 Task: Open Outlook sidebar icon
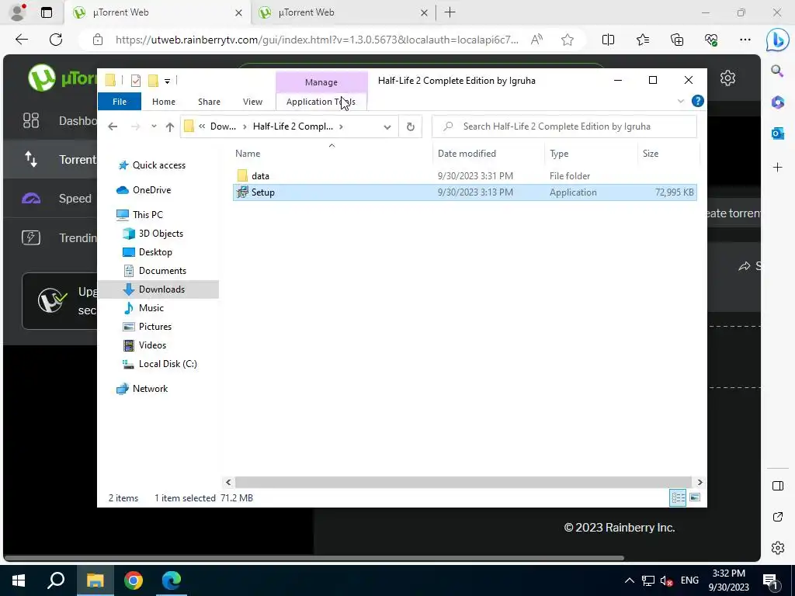point(777,133)
